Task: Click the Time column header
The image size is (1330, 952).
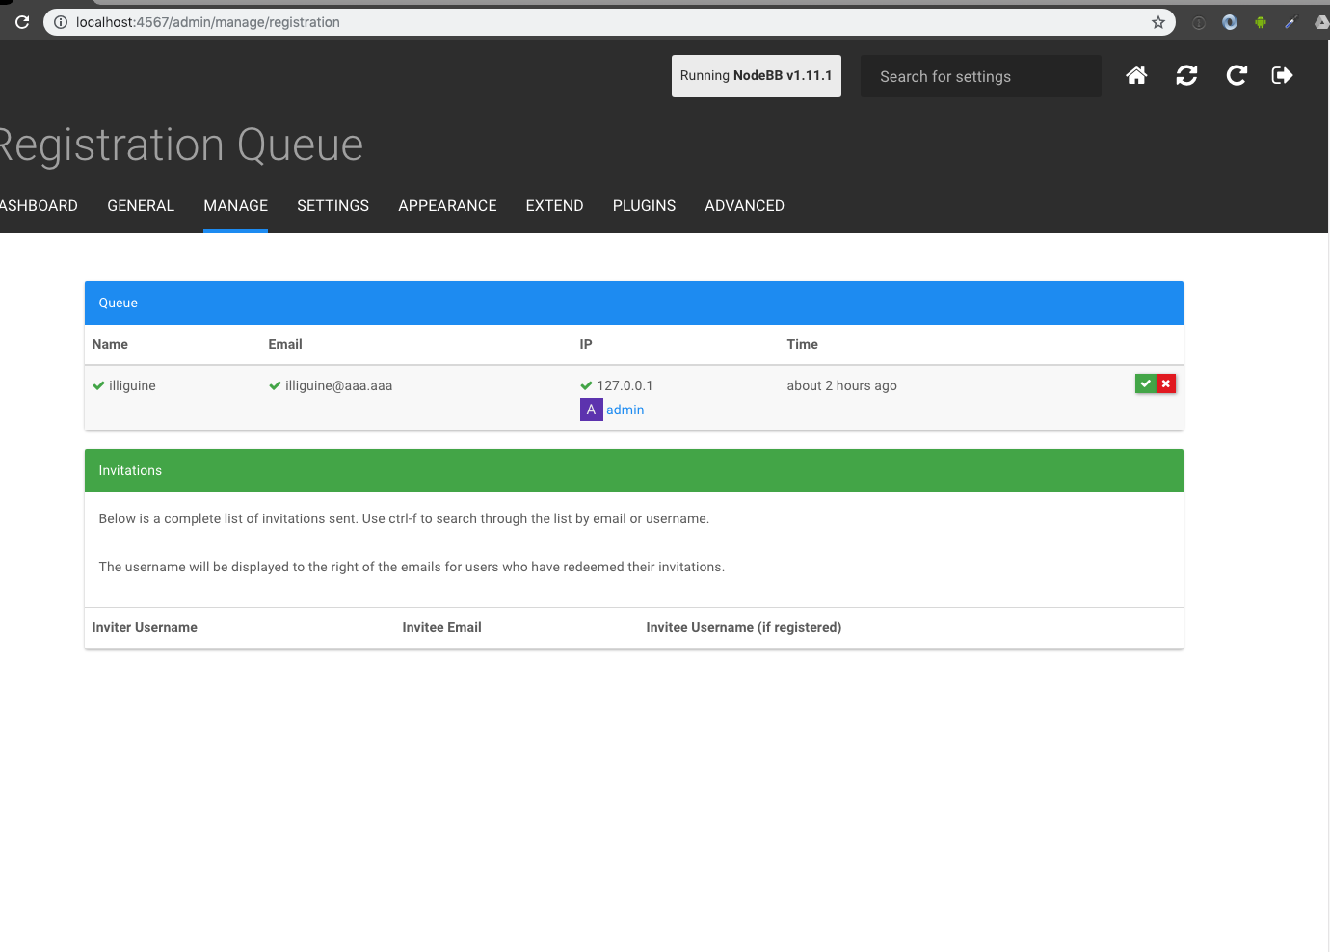Action: (x=802, y=344)
